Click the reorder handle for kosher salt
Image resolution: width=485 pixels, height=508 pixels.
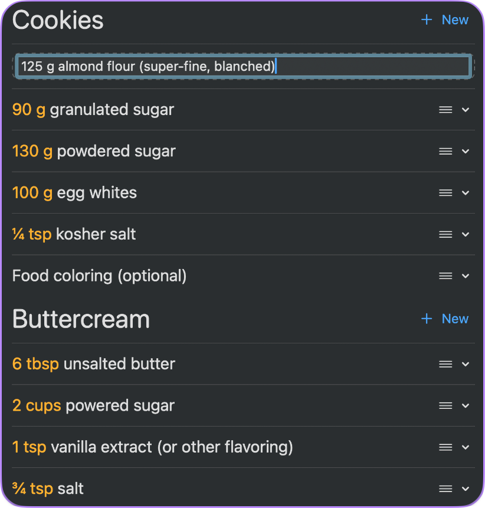pos(445,234)
